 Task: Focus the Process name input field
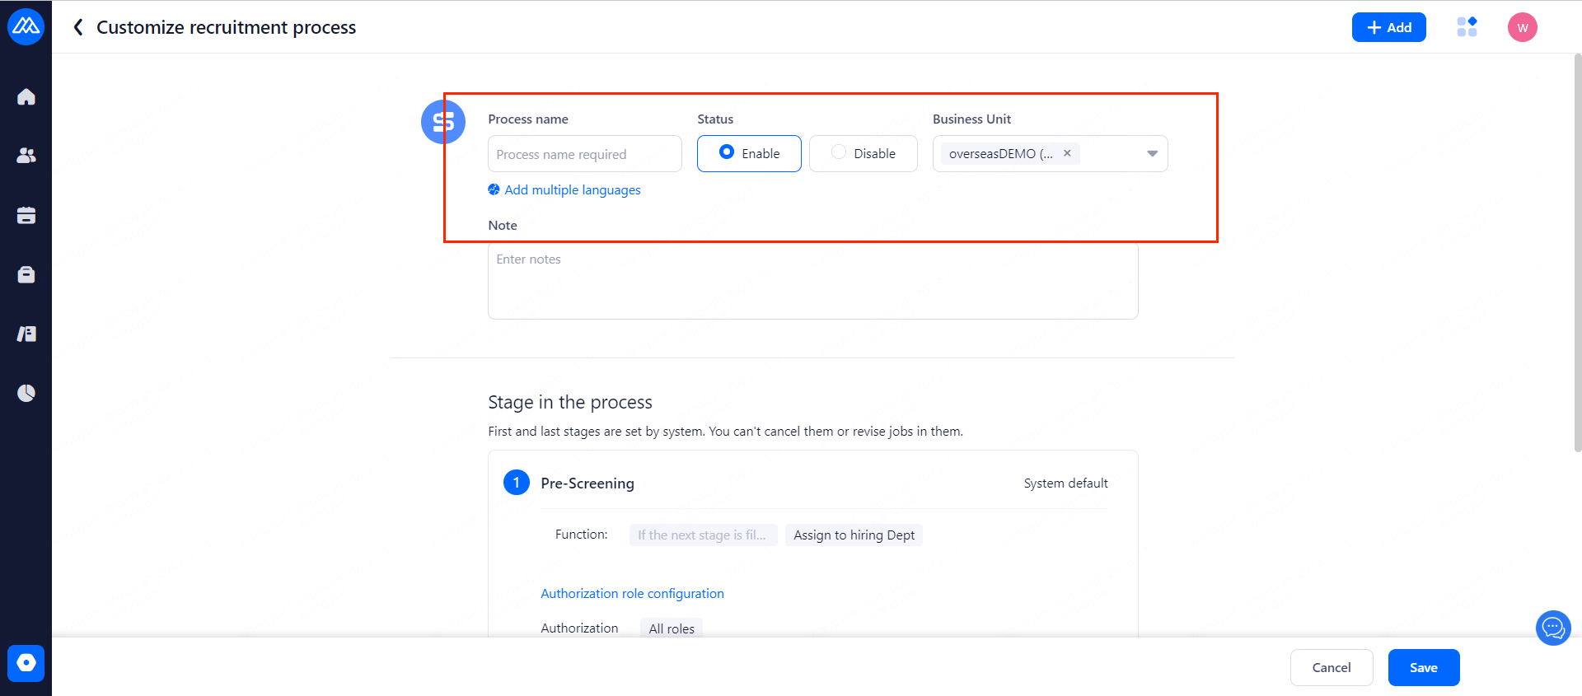point(584,154)
